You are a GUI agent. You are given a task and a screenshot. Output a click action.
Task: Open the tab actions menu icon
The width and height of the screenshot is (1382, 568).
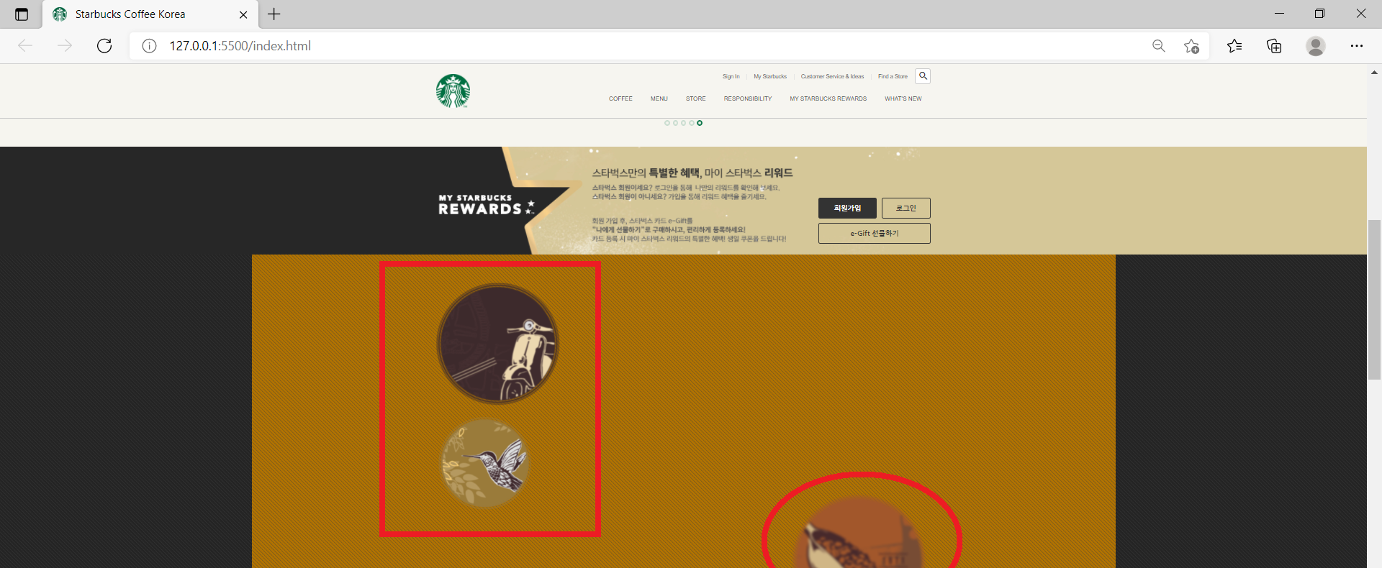pos(22,14)
